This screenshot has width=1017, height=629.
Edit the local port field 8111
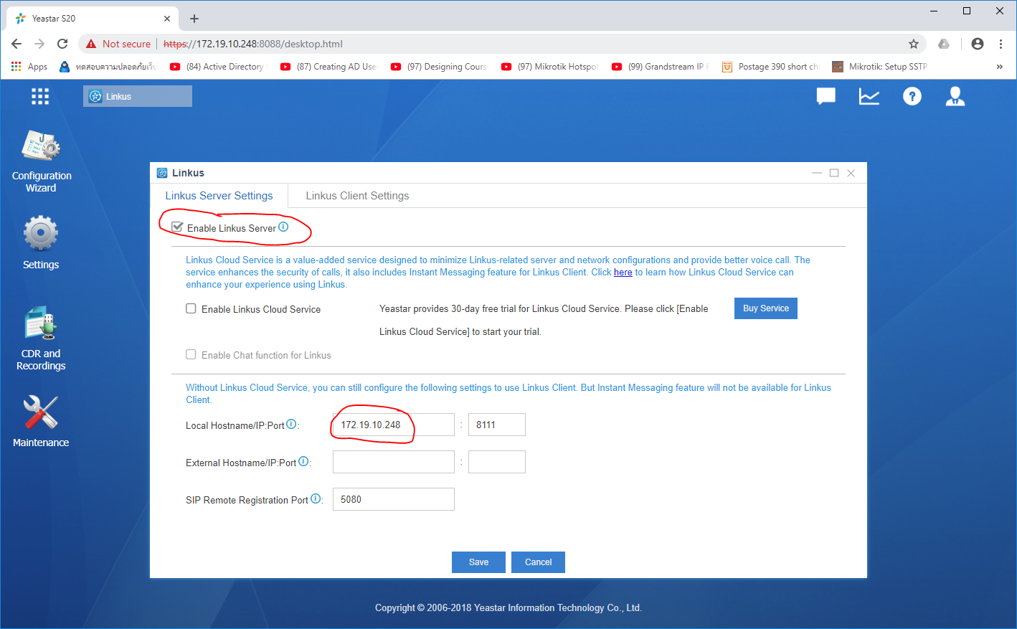[x=497, y=425]
